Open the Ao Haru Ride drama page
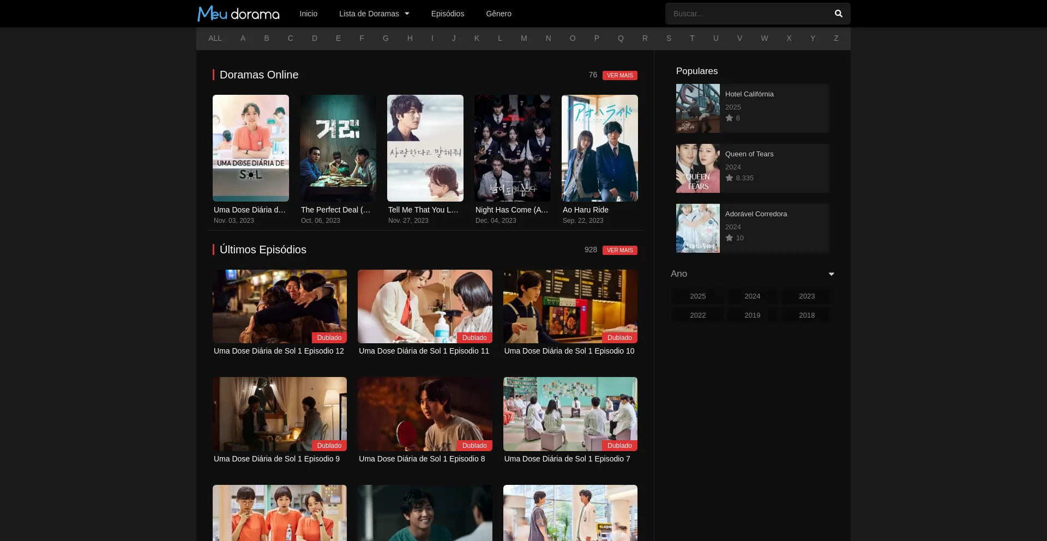The height and width of the screenshot is (541, 1047). (x=599, y=148)
